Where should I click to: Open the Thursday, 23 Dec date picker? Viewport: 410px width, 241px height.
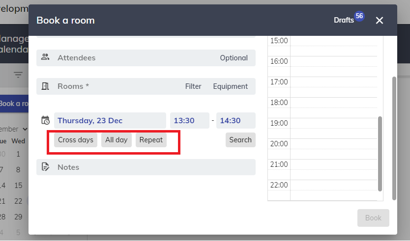[x=110, y=121]
